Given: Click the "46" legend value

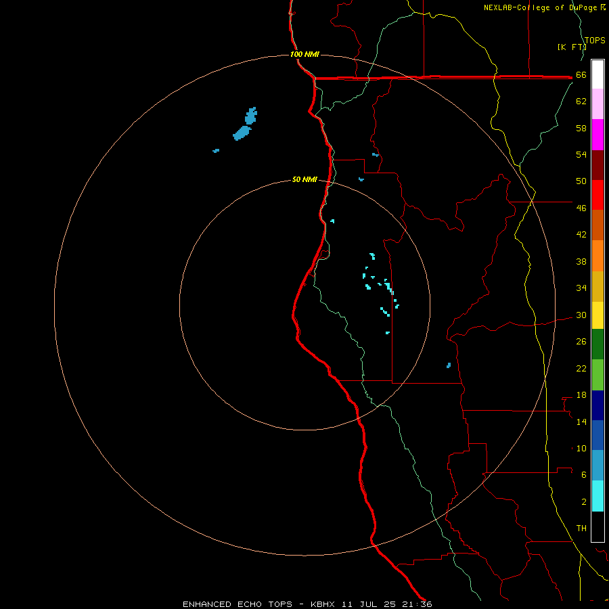Looking at the screenshot, I should click(x=581, y=208).
